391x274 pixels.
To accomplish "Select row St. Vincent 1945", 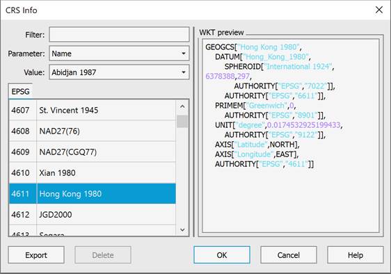I will 93,110.
